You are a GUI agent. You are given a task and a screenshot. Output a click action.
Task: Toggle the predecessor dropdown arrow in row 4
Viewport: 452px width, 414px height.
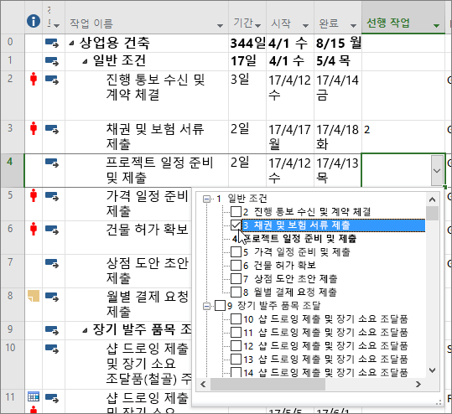click(x=437, y=171)
